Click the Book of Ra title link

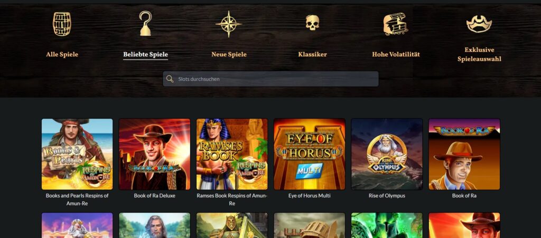tap(464, 196)
